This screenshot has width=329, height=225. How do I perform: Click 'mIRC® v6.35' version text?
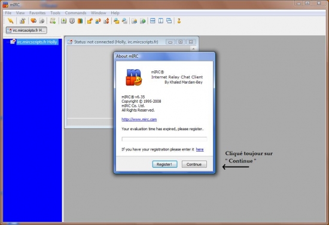pos(133,97)
